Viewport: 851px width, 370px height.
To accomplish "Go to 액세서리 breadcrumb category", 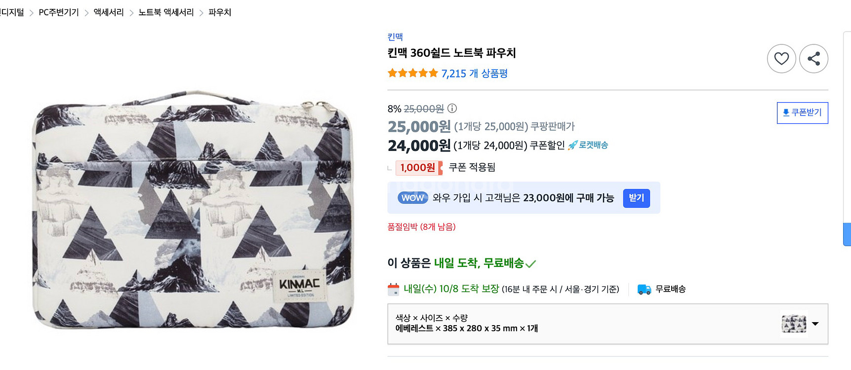I will pyautogui.click(x=109, y=12).
